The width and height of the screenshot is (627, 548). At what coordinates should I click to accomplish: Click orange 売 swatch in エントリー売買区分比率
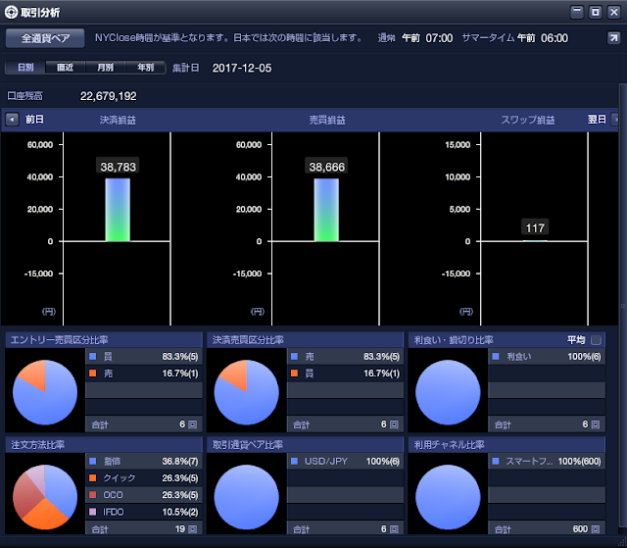point(93,374)
